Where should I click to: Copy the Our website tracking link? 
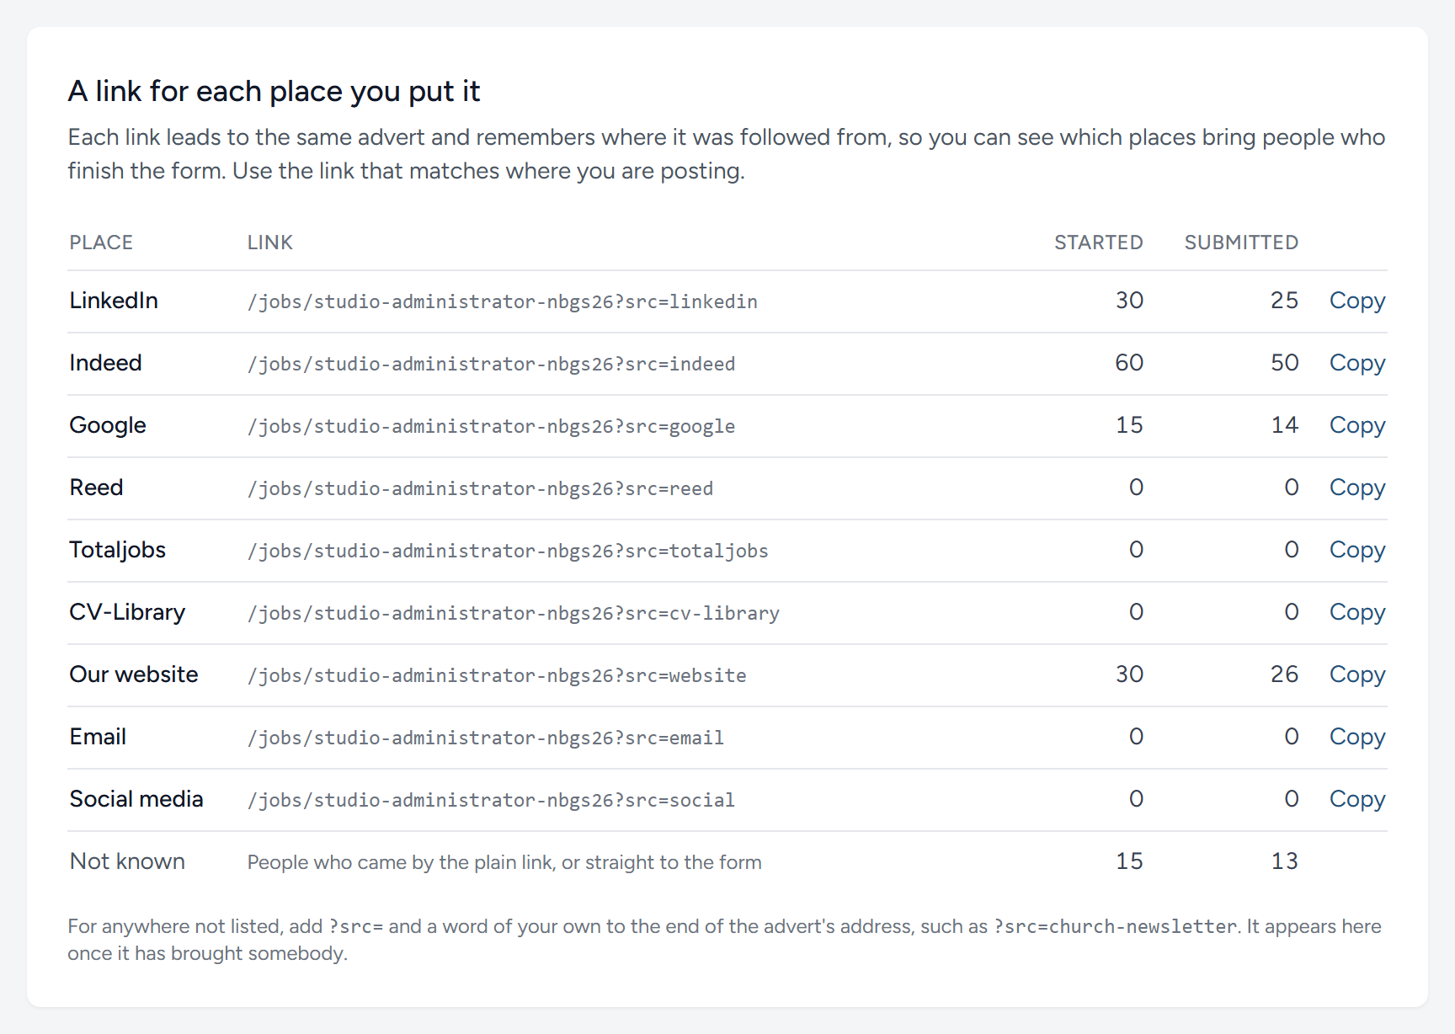point(1356,674)
